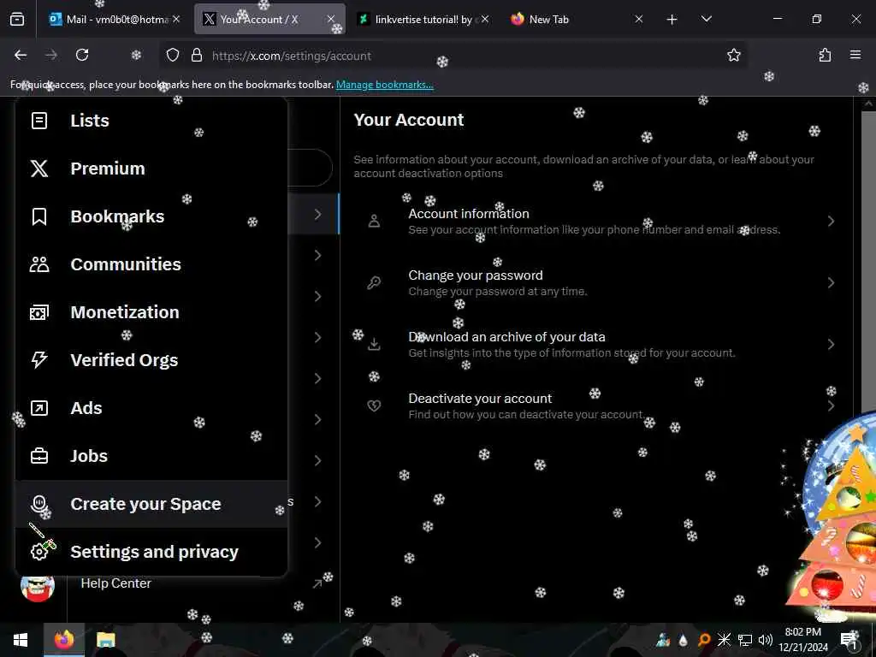Click the Ads arrow-box icon
The width and height of the screenshot is (876, 657).
[x=39, y=408]
